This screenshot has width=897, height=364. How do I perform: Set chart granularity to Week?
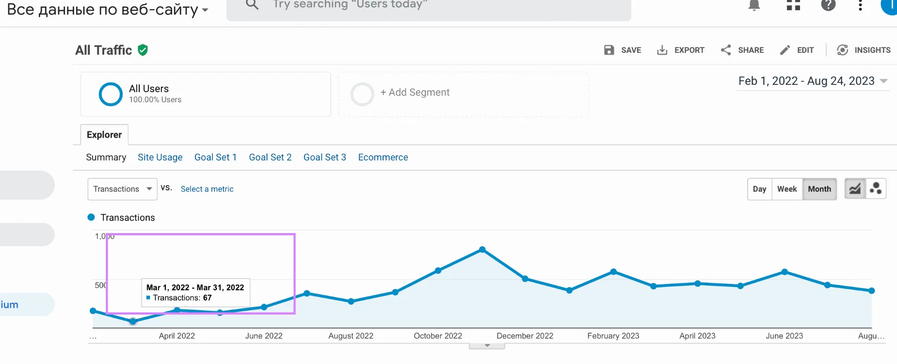coord(787,189)
